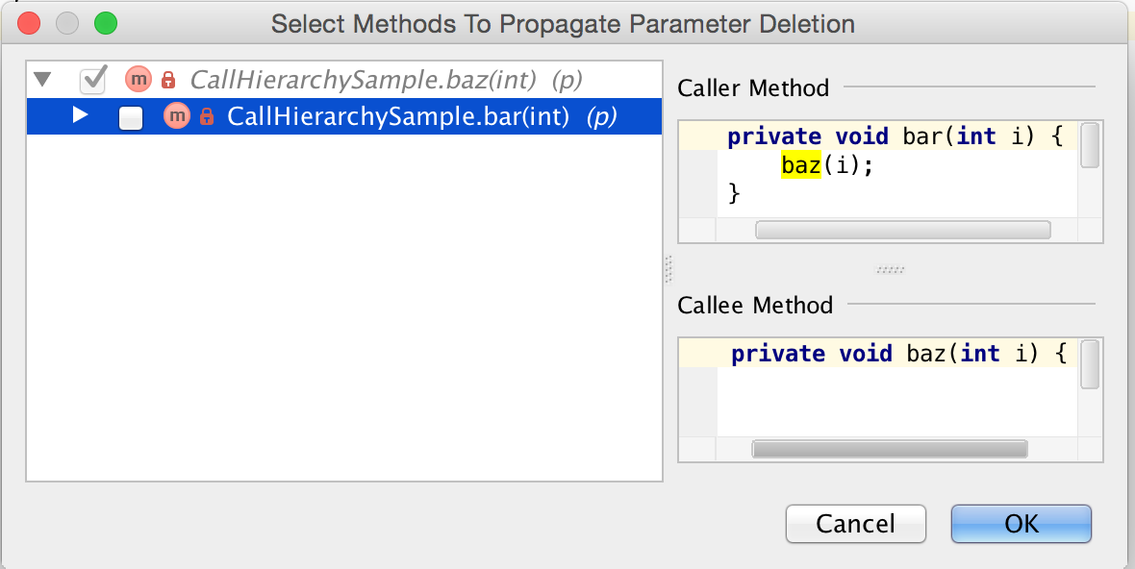Image resolution: width=1135 pixels, height=569 pixels.
Task: Collapse the CallHierarchySample.baz tree node
Action: click(x=42, y=79)
